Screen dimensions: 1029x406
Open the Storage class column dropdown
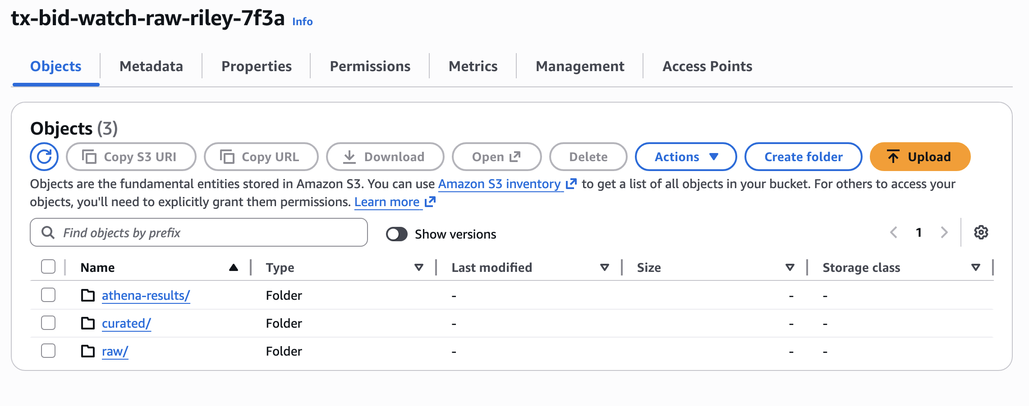point(976,267)
